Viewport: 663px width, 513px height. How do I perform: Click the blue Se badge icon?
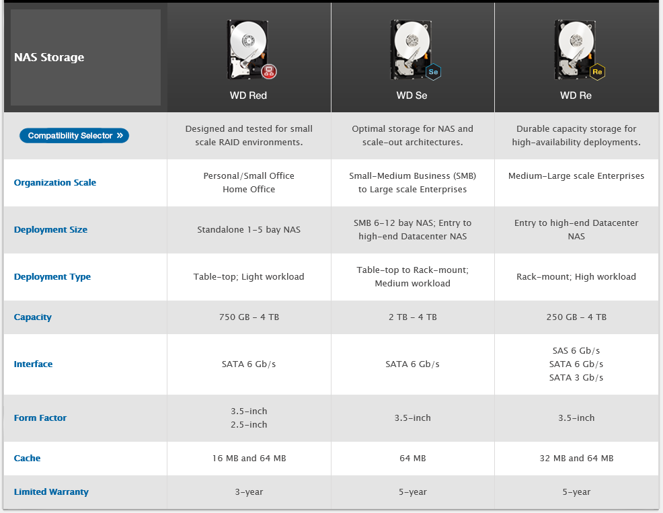[433, 71]
